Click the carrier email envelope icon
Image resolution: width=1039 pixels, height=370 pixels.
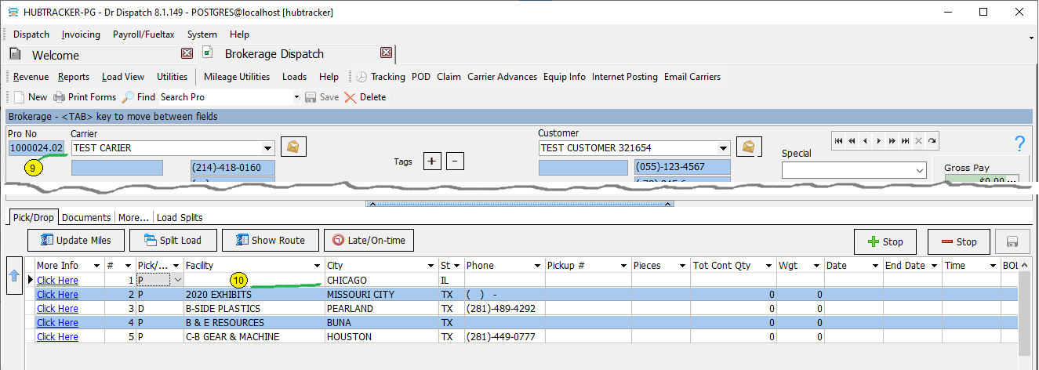293,147
